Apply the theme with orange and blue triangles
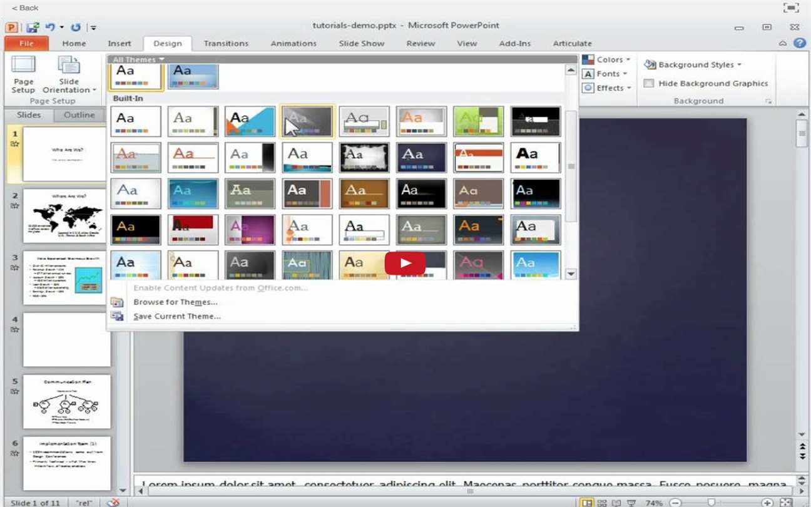The width and height of the screenshot is (811, 507). coord(250,121)
